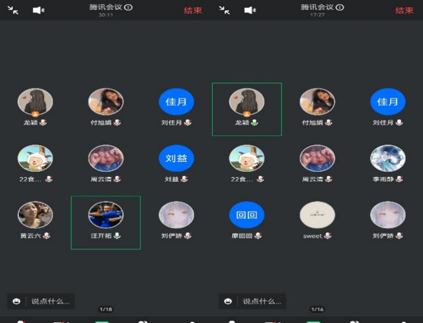The image size is (423, 323).
Task: Click the 1/16 page indicator
Action: [317, 310]
